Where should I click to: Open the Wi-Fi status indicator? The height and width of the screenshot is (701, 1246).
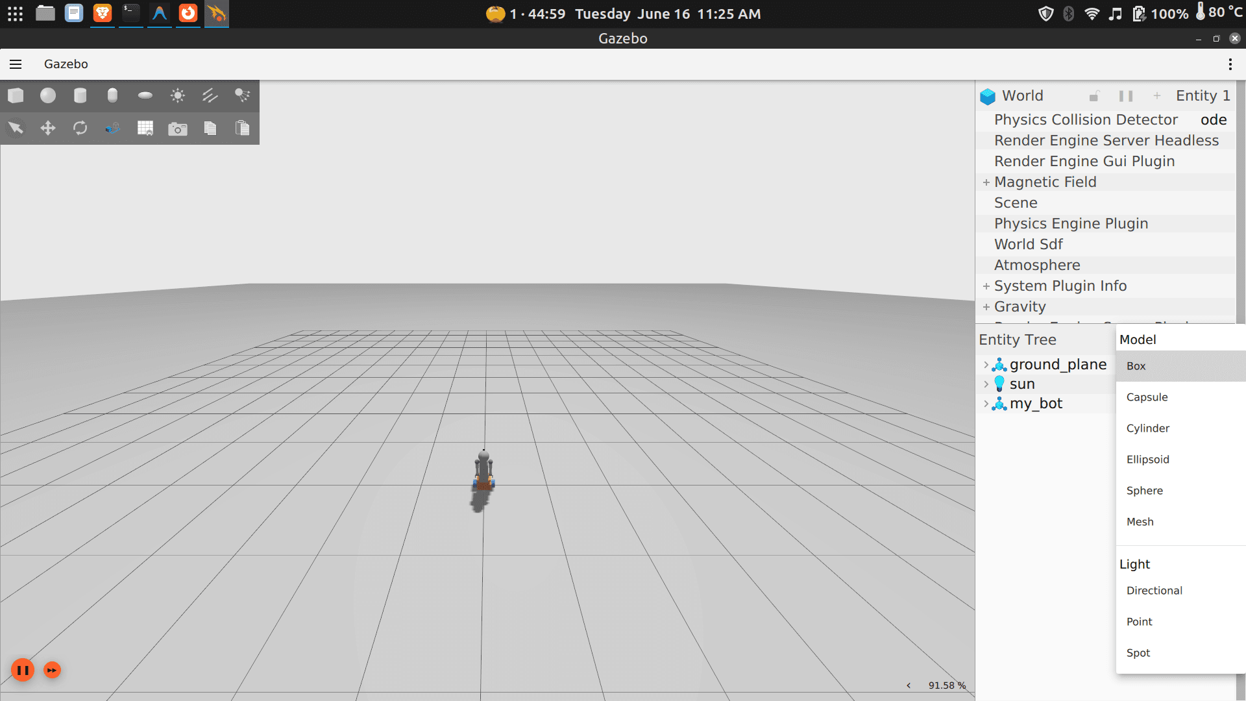pos(1092,14)
